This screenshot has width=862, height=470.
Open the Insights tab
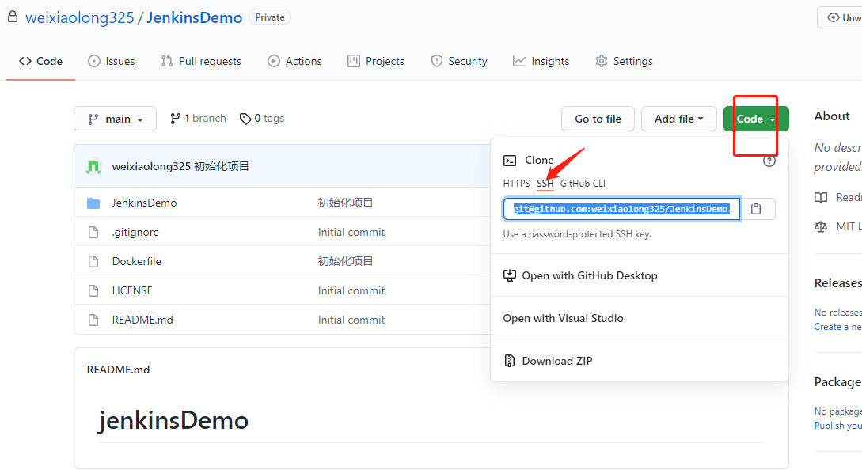point(541,61)
